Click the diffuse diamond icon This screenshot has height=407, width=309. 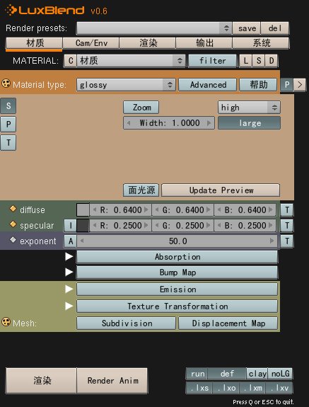13,209
